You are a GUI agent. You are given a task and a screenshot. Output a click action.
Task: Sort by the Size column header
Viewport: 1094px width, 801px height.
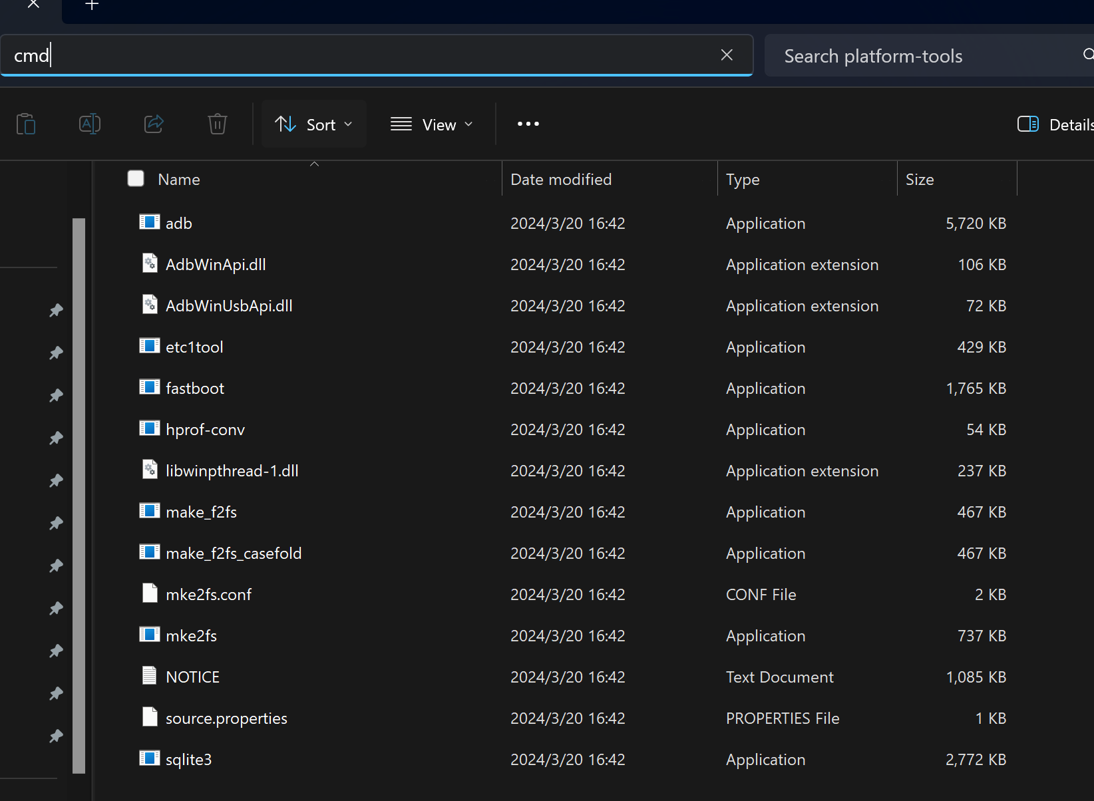tap(920, 180)
